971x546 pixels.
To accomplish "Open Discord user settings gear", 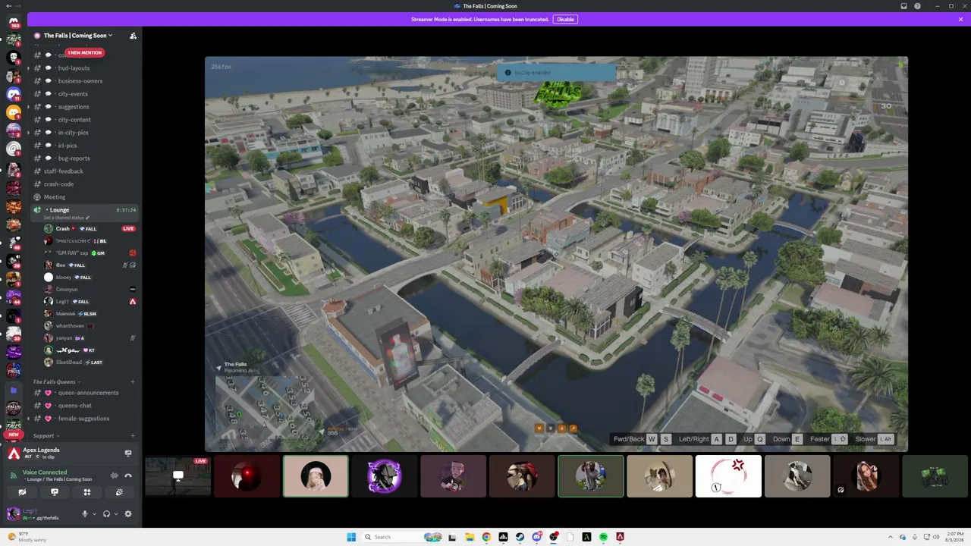I will tap(128, 514).
